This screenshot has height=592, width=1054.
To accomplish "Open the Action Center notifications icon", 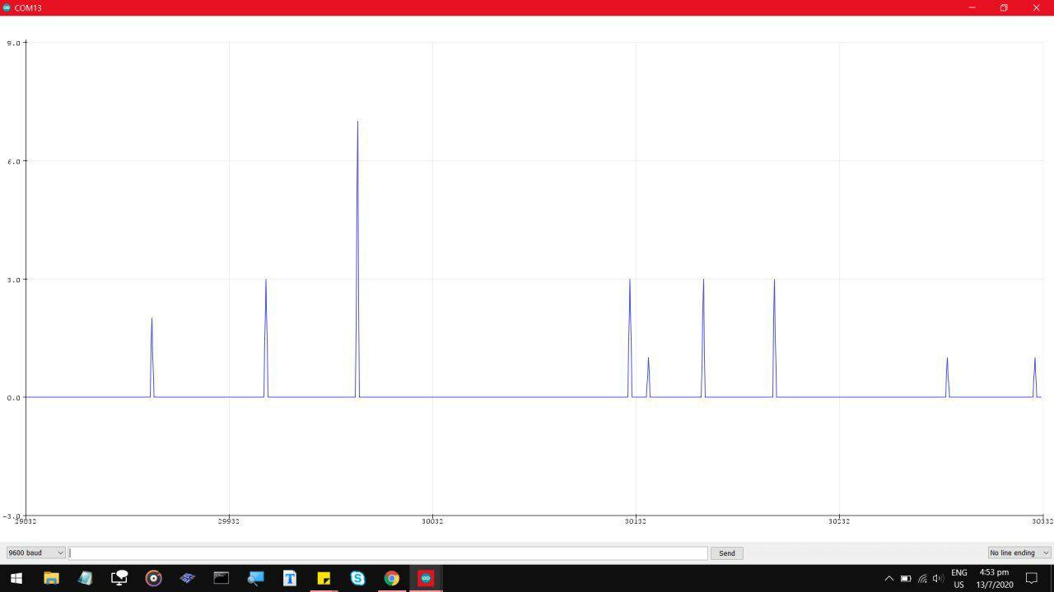I will [x=1031, y=578].
